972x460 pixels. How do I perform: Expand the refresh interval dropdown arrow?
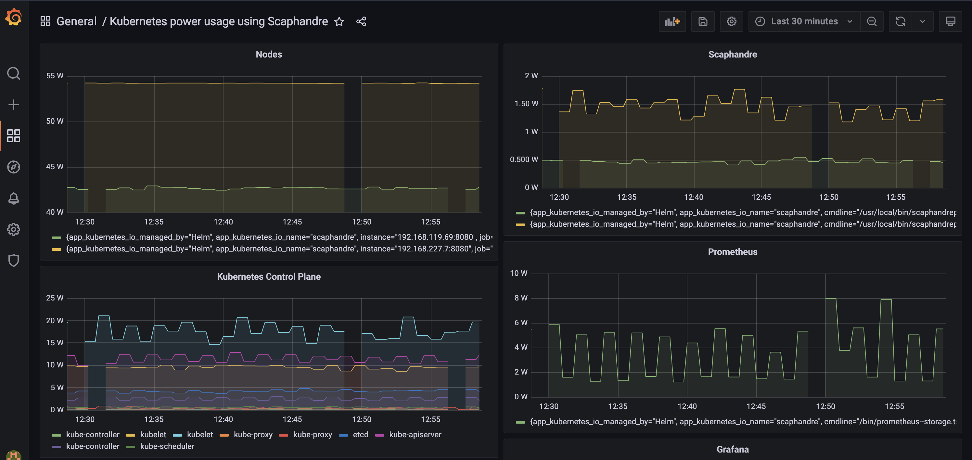pos(923,21)
